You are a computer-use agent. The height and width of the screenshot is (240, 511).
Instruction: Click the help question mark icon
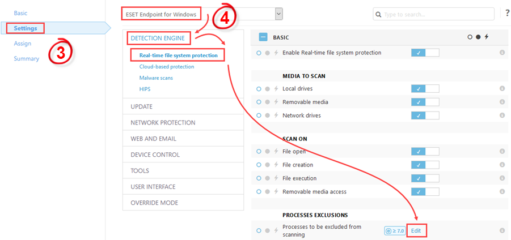(x=508, y=14)
